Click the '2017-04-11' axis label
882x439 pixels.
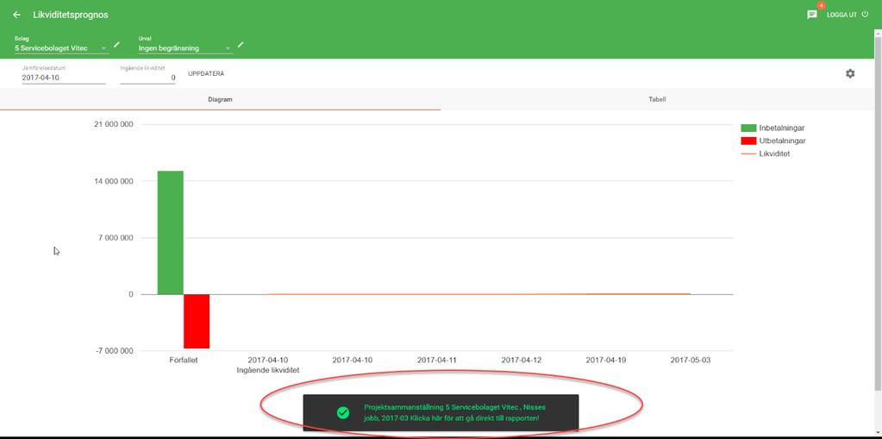point(437,360)
